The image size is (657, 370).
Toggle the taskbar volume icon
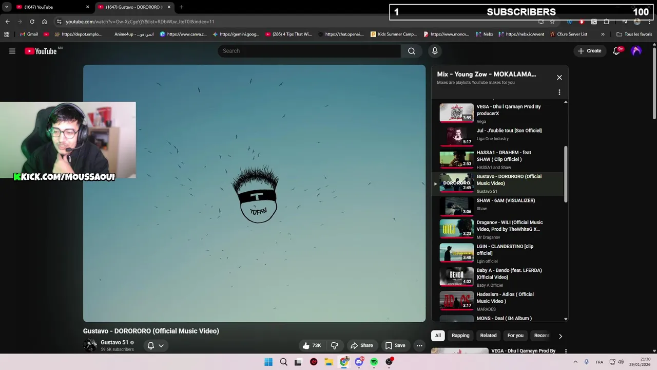click(621, 362)
